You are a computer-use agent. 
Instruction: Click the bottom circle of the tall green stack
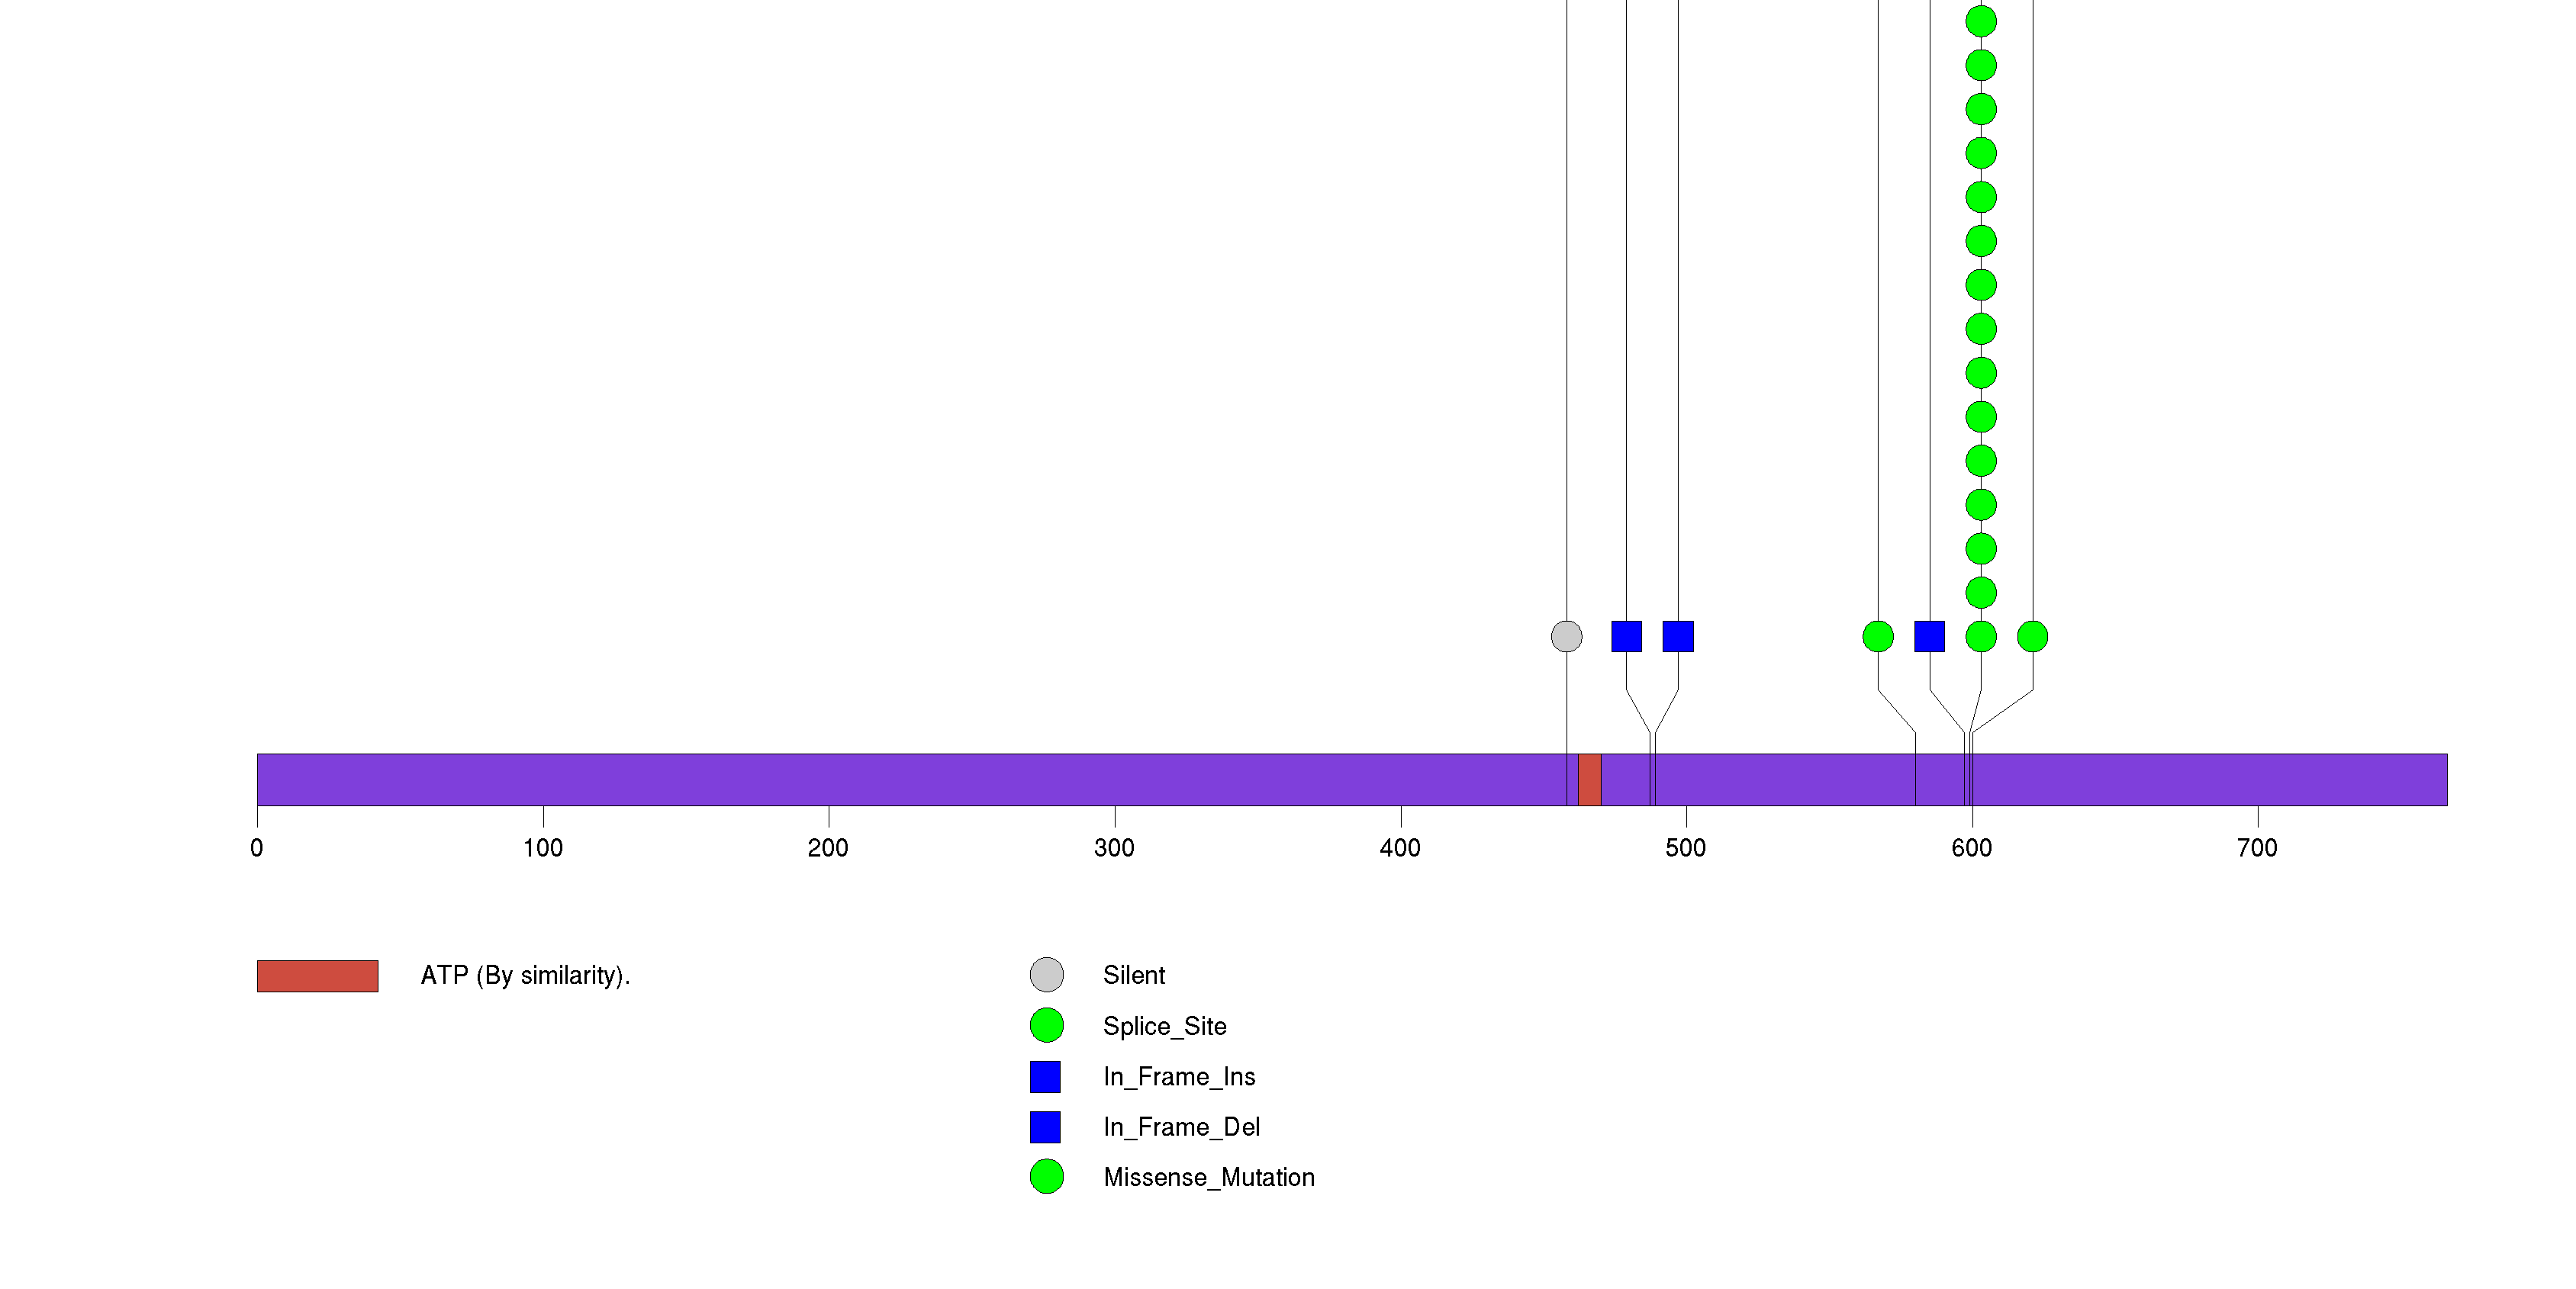click(x=1981, y=637)
